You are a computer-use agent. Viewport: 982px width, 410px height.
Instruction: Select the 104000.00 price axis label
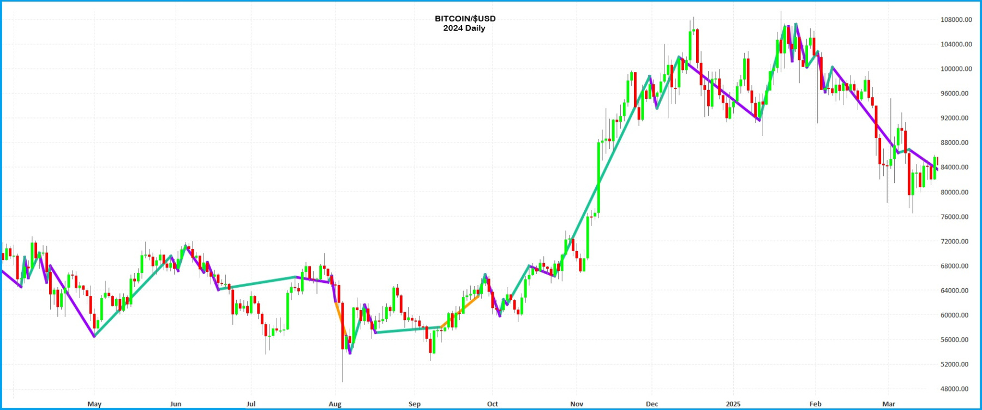[x=956, y=44]
